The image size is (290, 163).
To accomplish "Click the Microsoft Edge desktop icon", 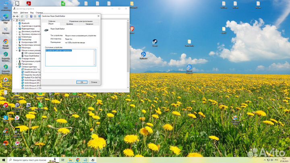I will coord(6,18).
